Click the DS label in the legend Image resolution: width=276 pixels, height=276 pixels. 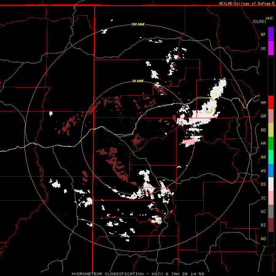(x=263, y=184)
